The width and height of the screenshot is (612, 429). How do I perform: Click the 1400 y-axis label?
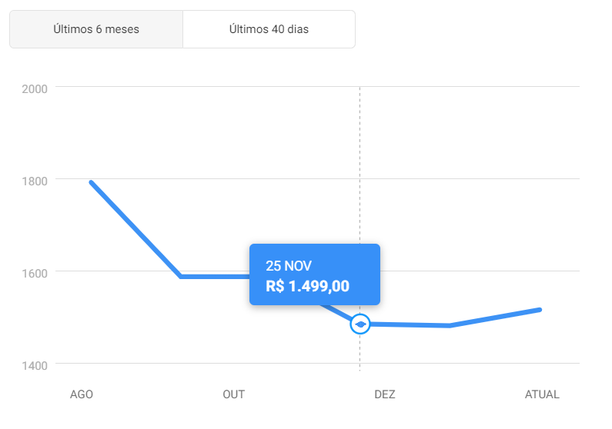pos(35,366)
